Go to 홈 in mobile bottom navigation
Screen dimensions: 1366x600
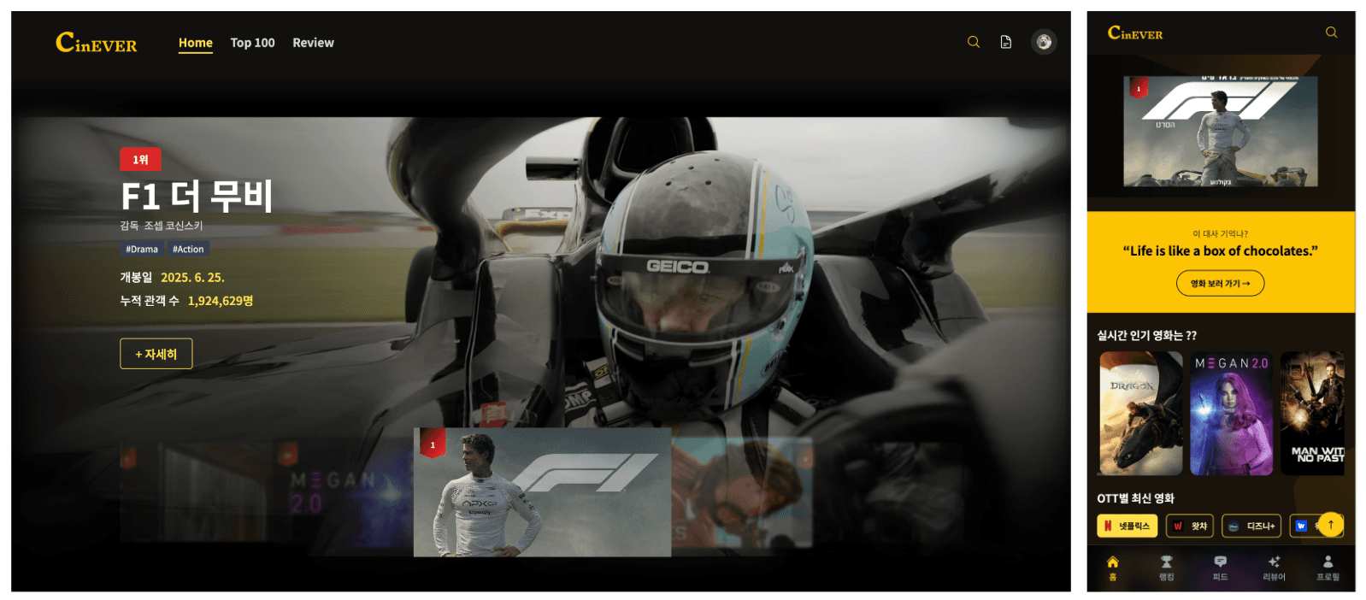(1113, 568)
